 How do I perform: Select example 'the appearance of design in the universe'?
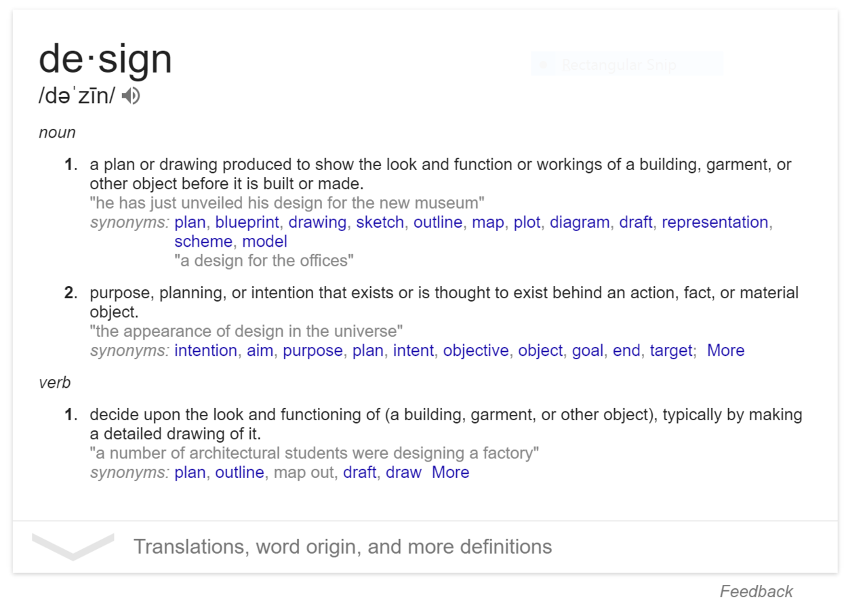(x=247, y=331)
